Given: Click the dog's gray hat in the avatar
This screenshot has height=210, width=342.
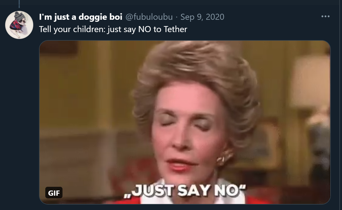Looking at the screenshot, I should pyautogui.click(x=19, y=16).
